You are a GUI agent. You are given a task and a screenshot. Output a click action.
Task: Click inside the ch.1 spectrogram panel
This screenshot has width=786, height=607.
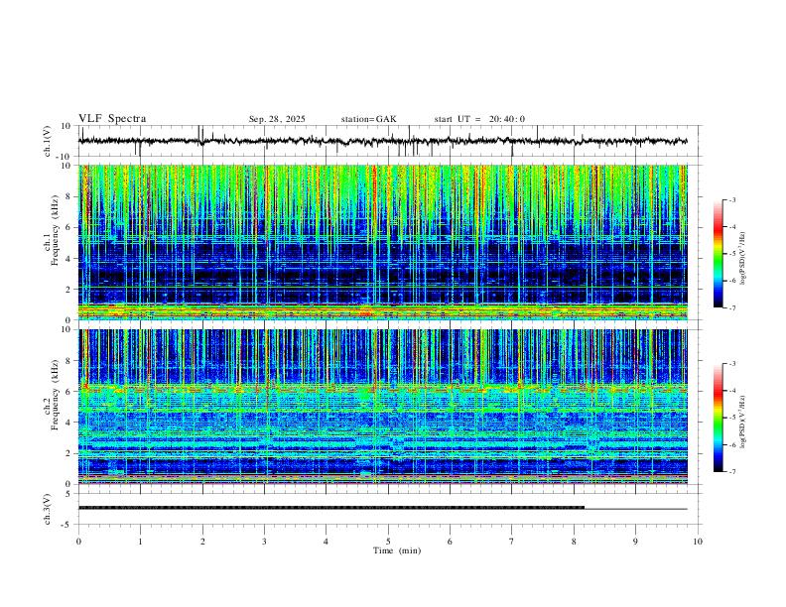382,242
